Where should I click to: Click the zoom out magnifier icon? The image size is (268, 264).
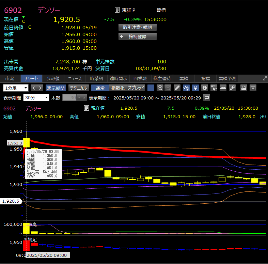pos(168,88)
